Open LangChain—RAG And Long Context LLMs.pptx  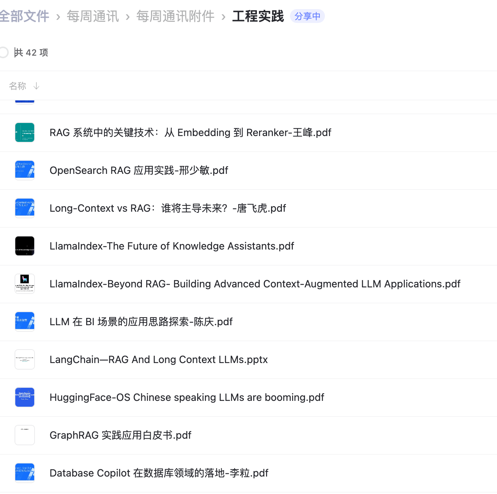(x=159, y=359)
